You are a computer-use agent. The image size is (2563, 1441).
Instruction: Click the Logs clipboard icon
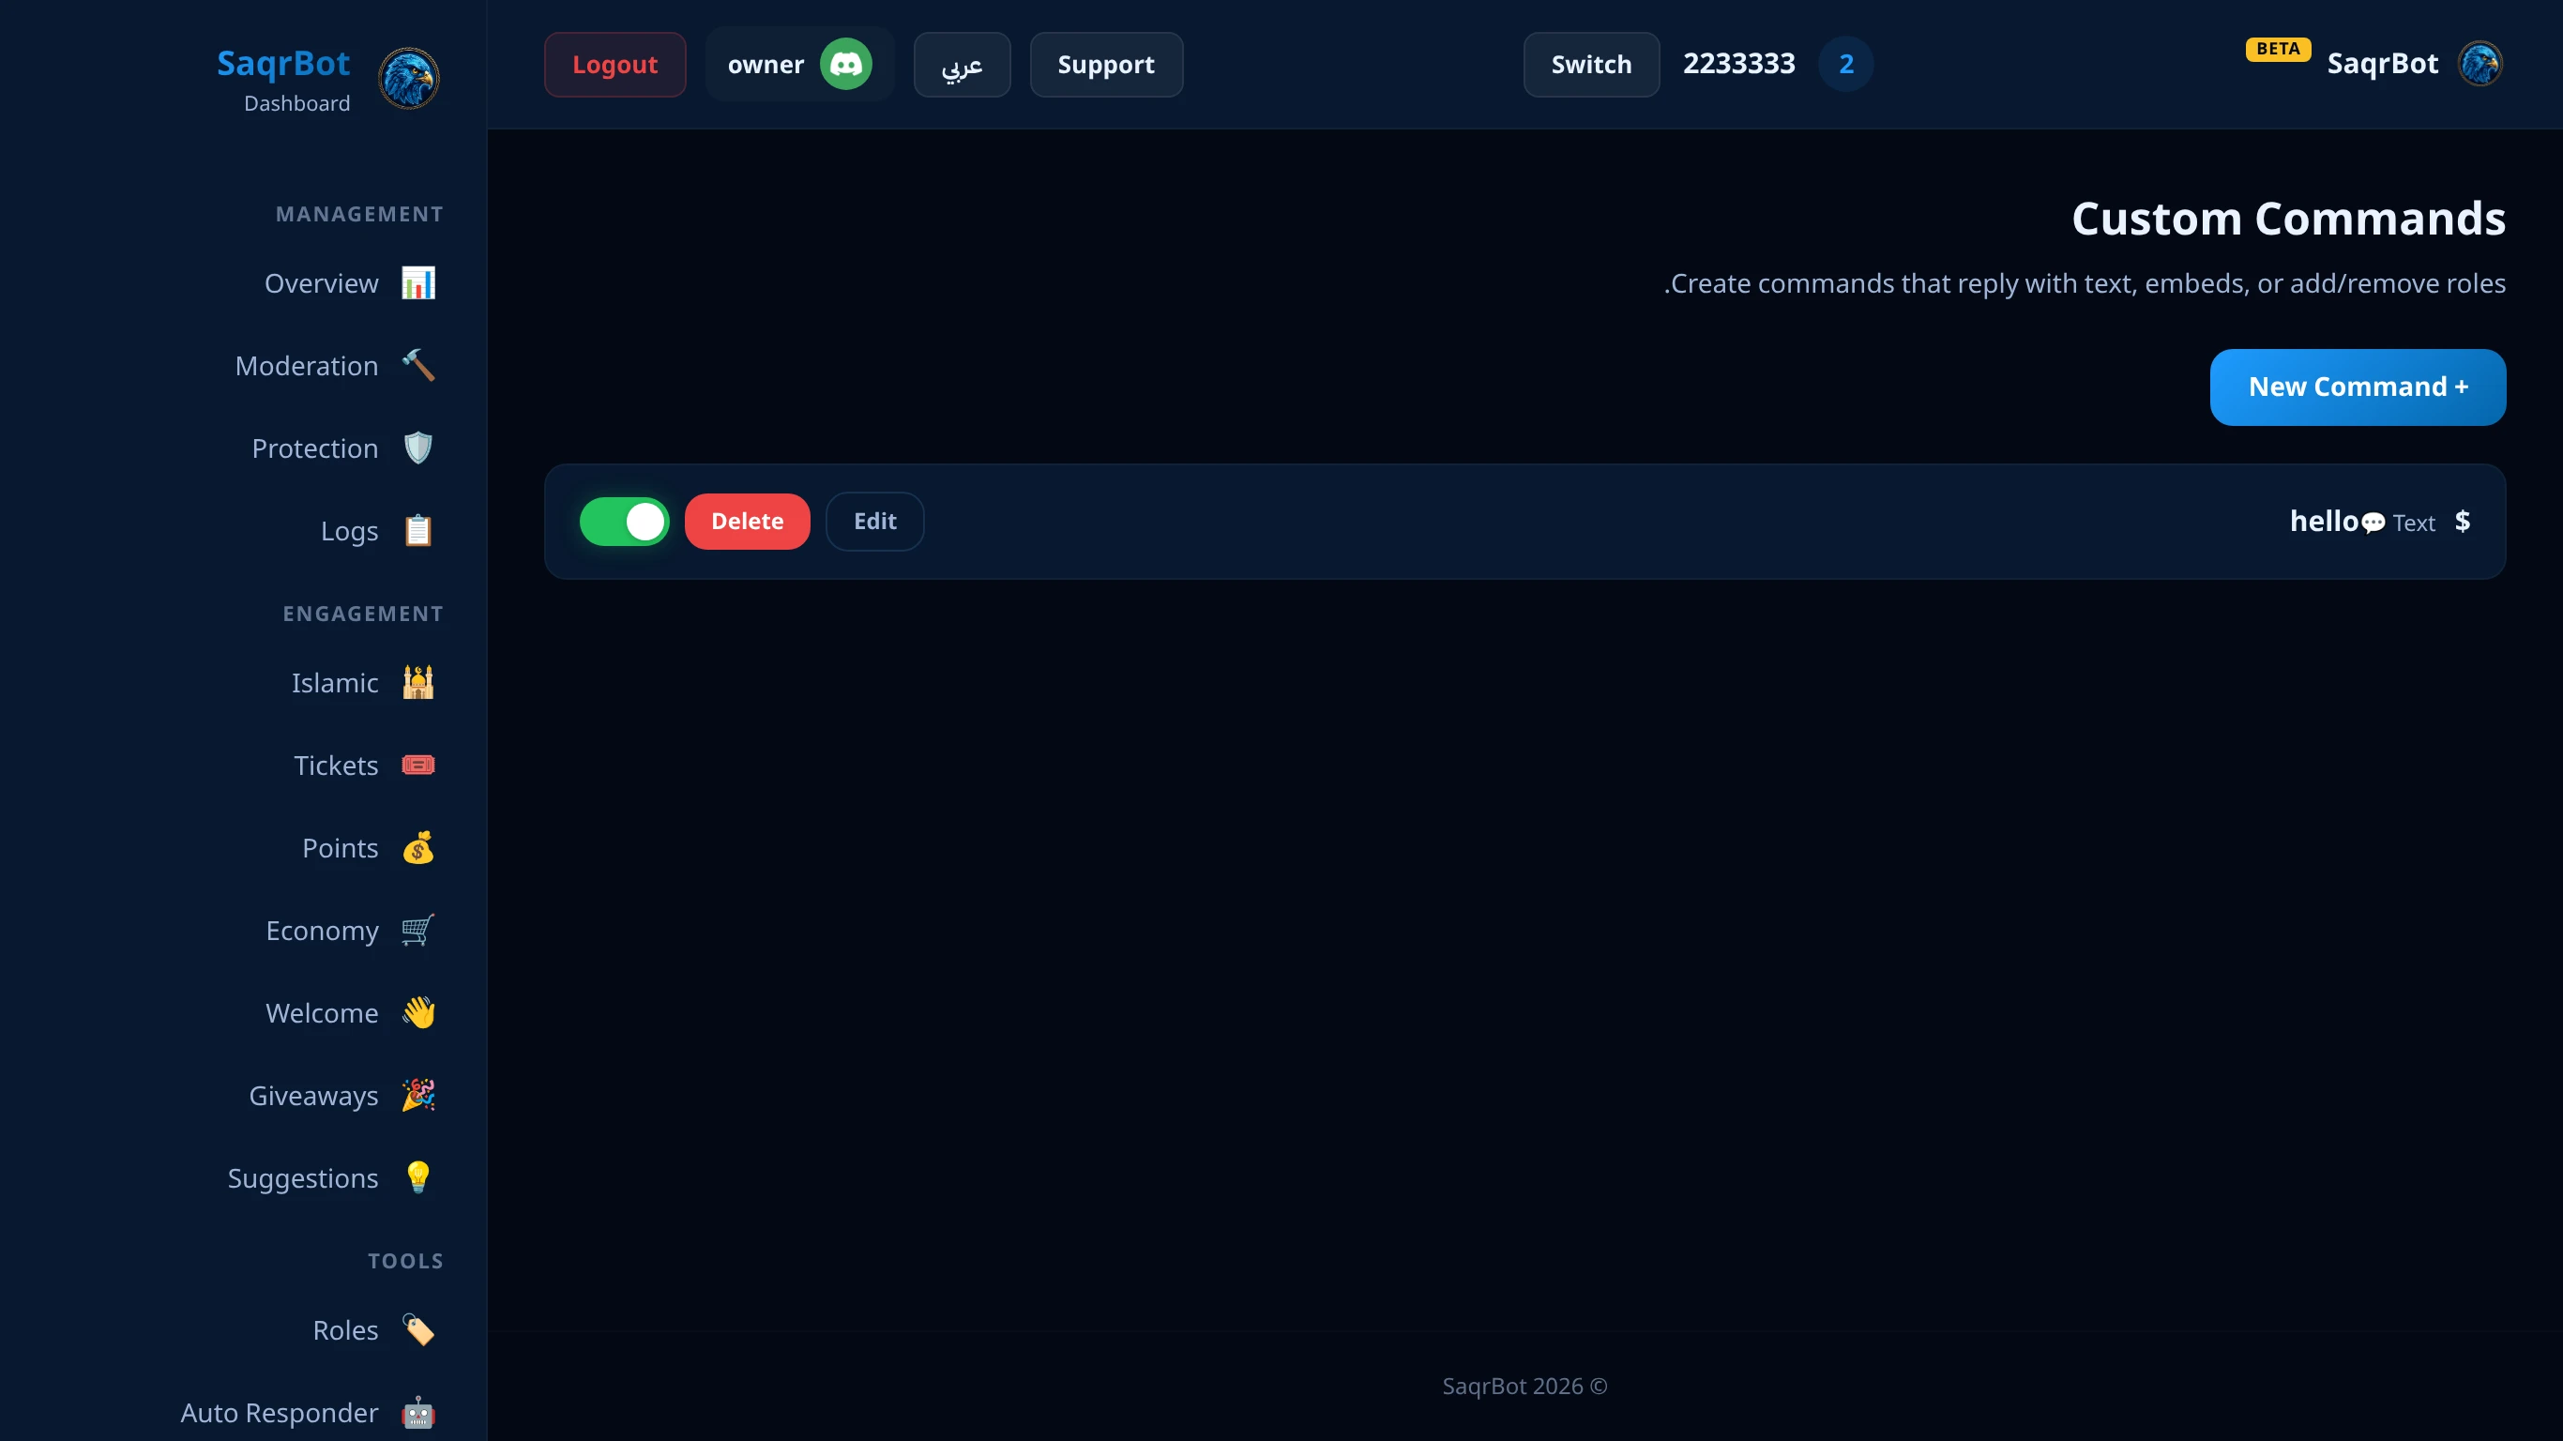[417, 531]
